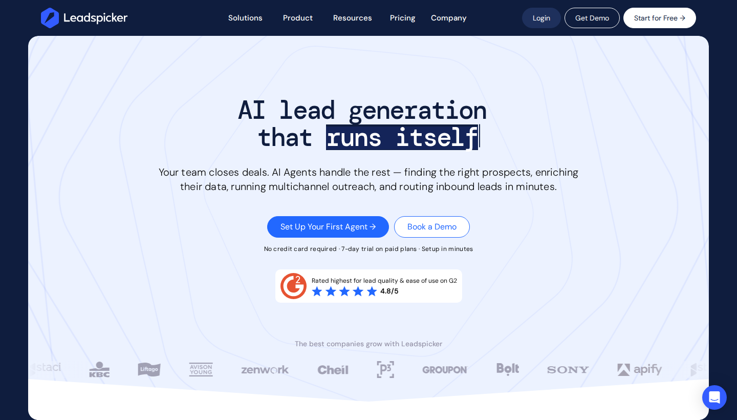Click the Get Demo button

pos(592,18)
